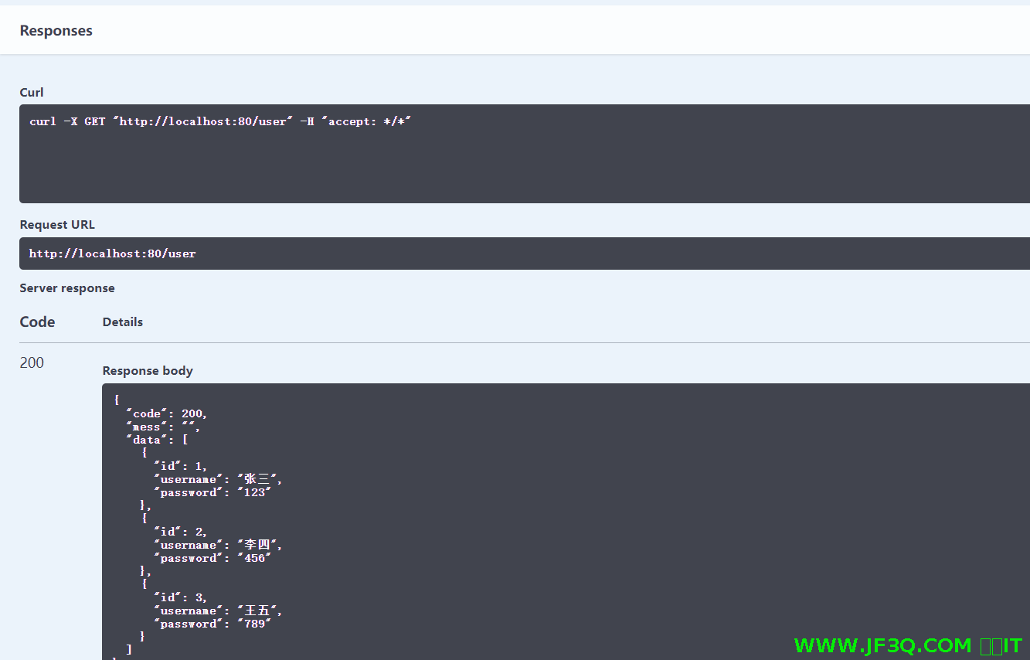Click the Response body label

point(148,371)
